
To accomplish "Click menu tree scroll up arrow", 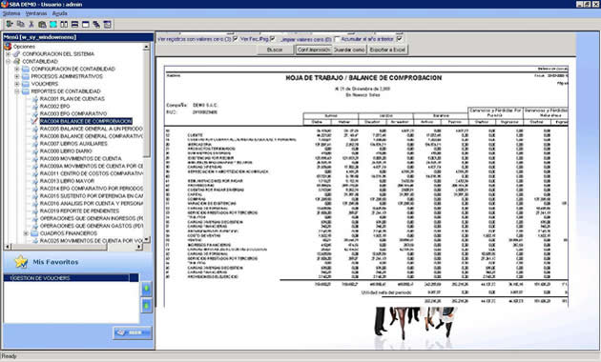I will pos(146,47).
